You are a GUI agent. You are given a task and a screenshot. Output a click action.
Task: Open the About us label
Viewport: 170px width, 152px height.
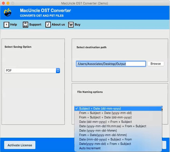tap(58, 24)
